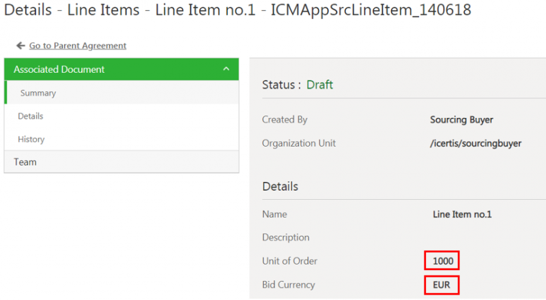Click the Created By label
The width and height of the screenshot is (546, 300).
285,120
